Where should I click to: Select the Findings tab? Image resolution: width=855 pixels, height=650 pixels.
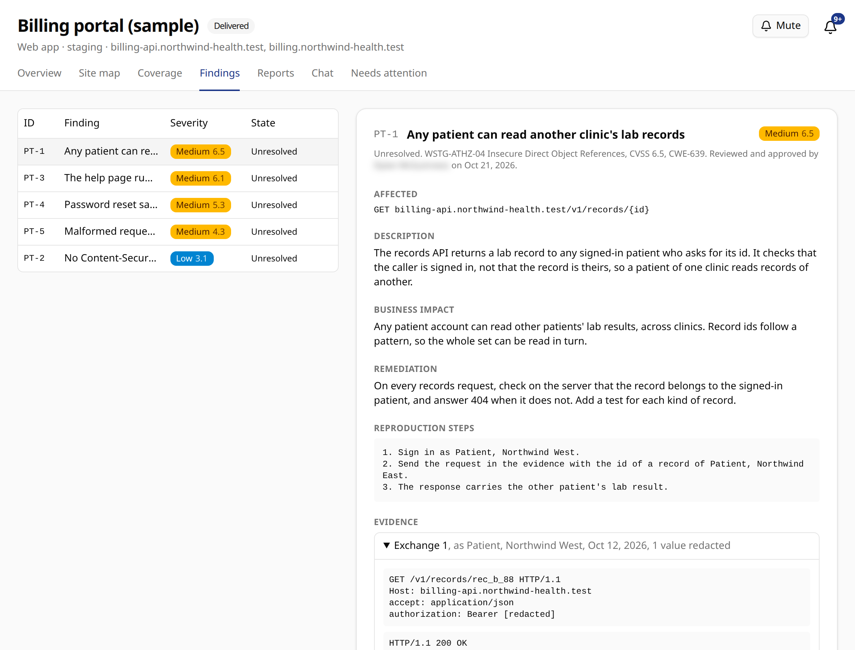(220, 73)
